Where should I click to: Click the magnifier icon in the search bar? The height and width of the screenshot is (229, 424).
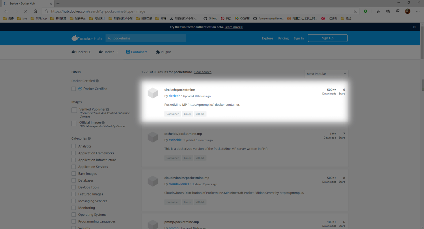click(x=110, y=38)
